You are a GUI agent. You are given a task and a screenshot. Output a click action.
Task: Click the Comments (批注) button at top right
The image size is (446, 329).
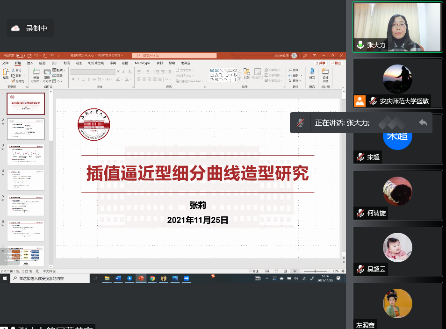[336, 63]
